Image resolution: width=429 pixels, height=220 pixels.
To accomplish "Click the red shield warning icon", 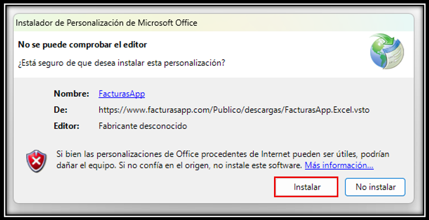I will (x=35, y=160).
